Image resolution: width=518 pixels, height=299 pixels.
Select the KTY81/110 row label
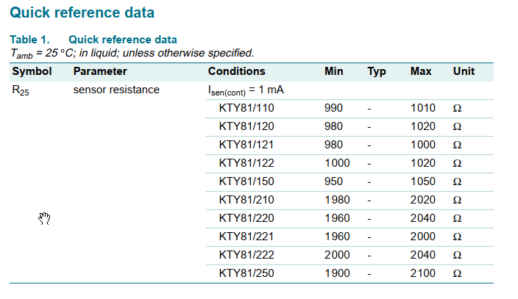tap(246, 108)
